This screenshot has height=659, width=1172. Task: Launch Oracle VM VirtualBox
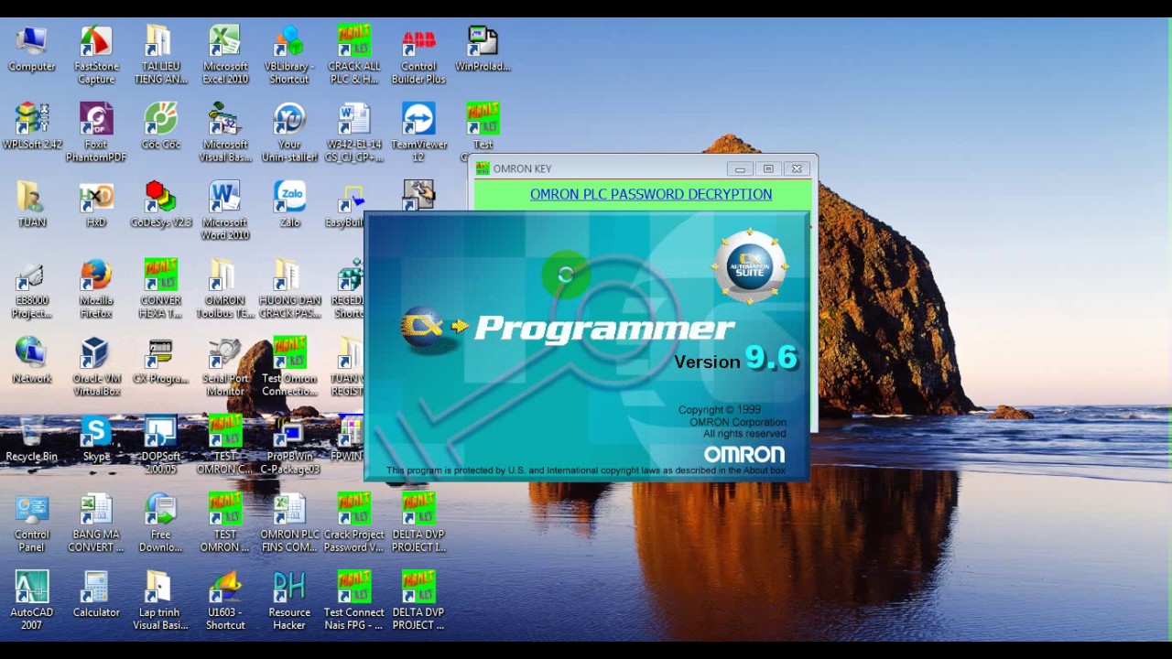(96, 367)
